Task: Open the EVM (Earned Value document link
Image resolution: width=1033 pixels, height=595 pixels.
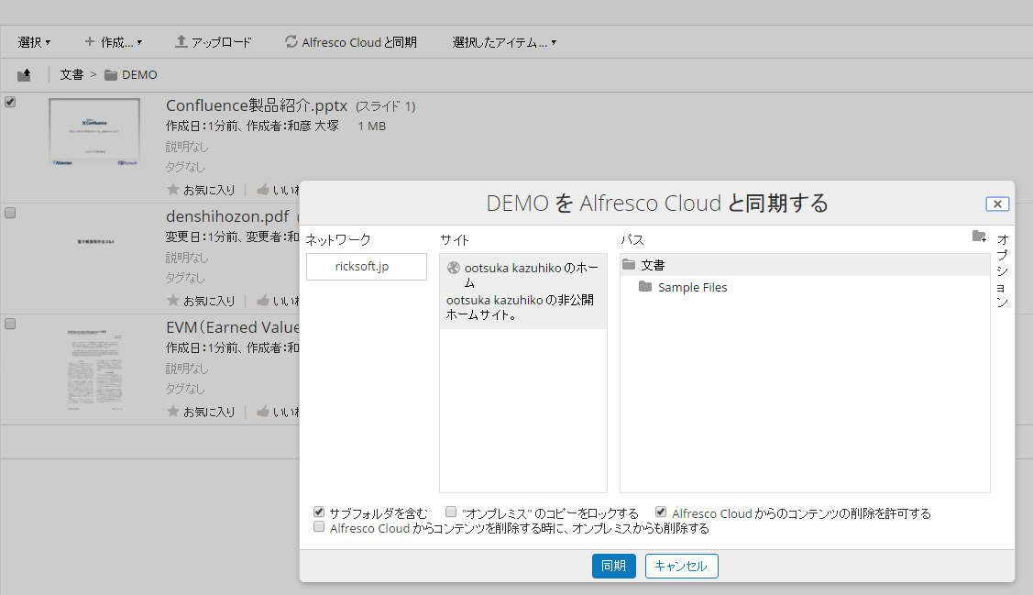Action: 233,326
